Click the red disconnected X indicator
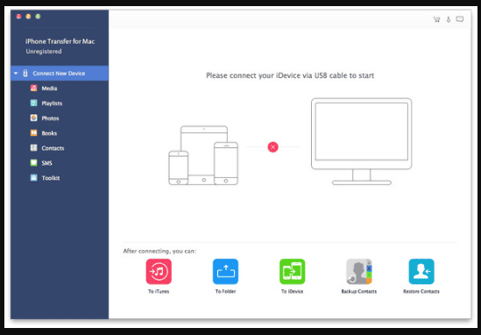This screenshot has height=335, width=481. (272, 147)
